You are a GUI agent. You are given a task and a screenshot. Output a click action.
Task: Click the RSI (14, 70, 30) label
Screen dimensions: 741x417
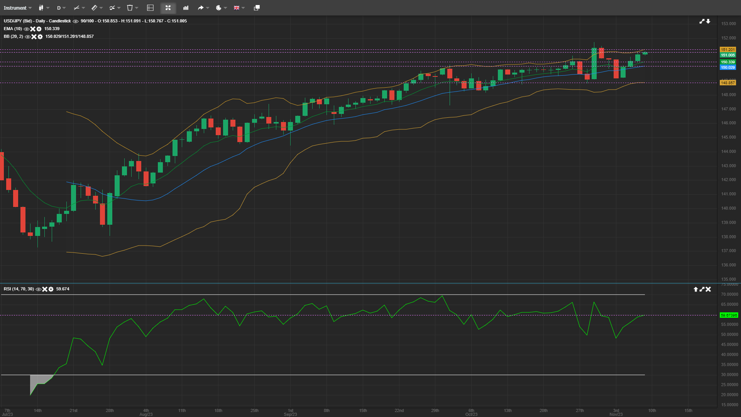coord(19,289)
